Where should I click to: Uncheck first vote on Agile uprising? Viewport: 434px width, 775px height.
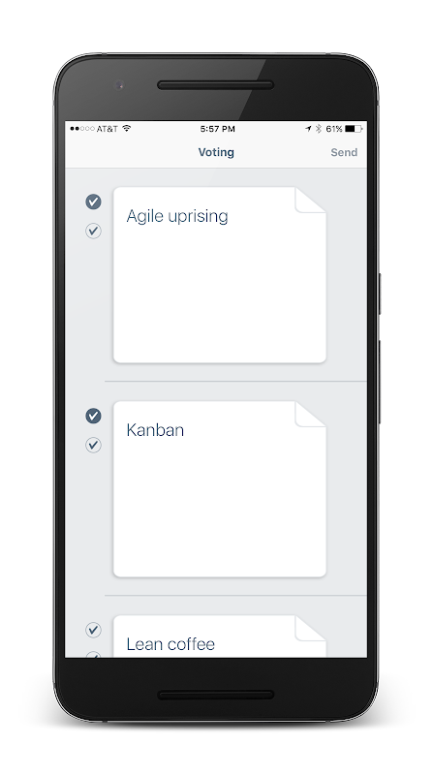tap(93, 201)
